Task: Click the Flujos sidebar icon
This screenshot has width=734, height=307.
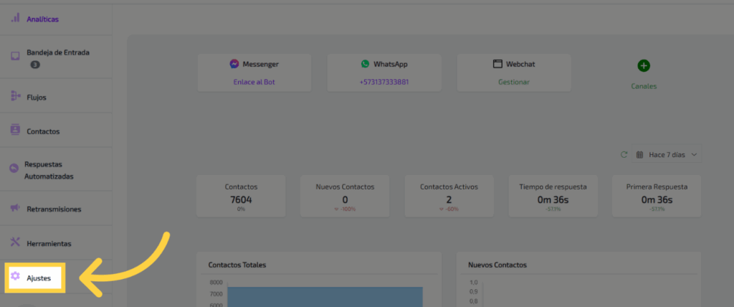Action: (15, 96)
